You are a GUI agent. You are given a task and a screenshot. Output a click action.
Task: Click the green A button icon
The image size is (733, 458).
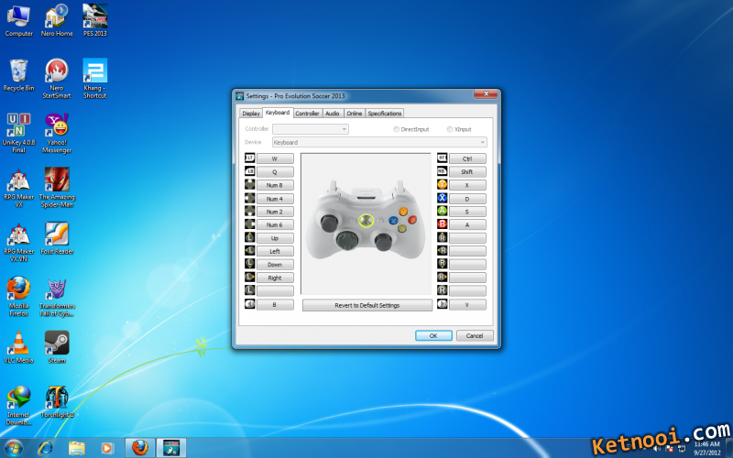click(x=442, y=212)
